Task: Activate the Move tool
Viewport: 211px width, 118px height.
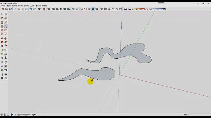Action: (2, 38)
